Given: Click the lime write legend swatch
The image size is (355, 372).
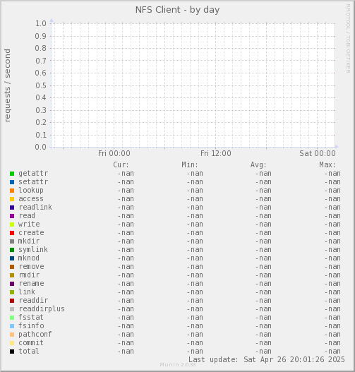Looking at the screenshot, I should (12, 224).
